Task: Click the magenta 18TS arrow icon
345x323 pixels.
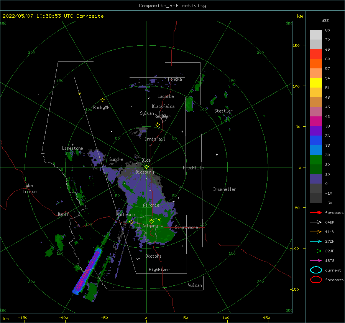Action: 316,261
